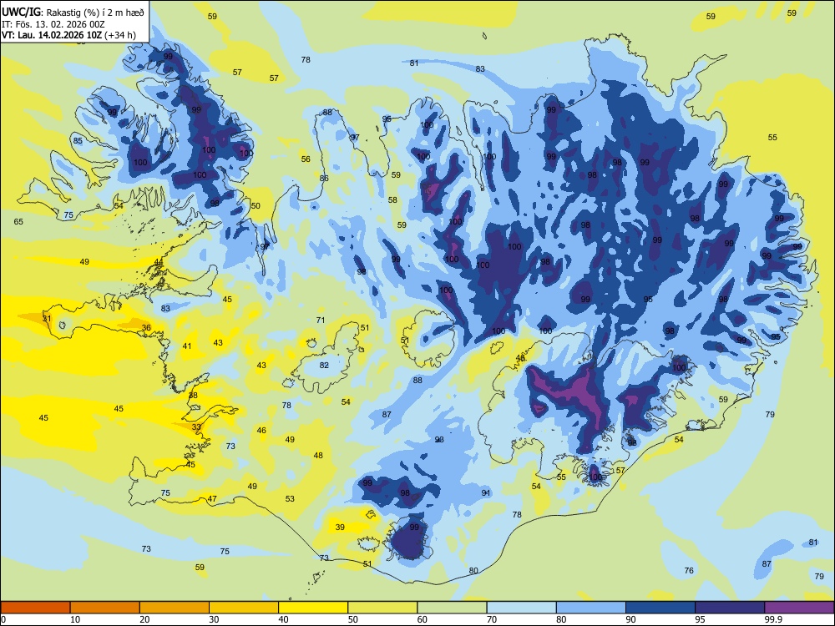835x626 pixels.
Task: Click the dark orange 0–10 legend swatch
Action: 35,608
